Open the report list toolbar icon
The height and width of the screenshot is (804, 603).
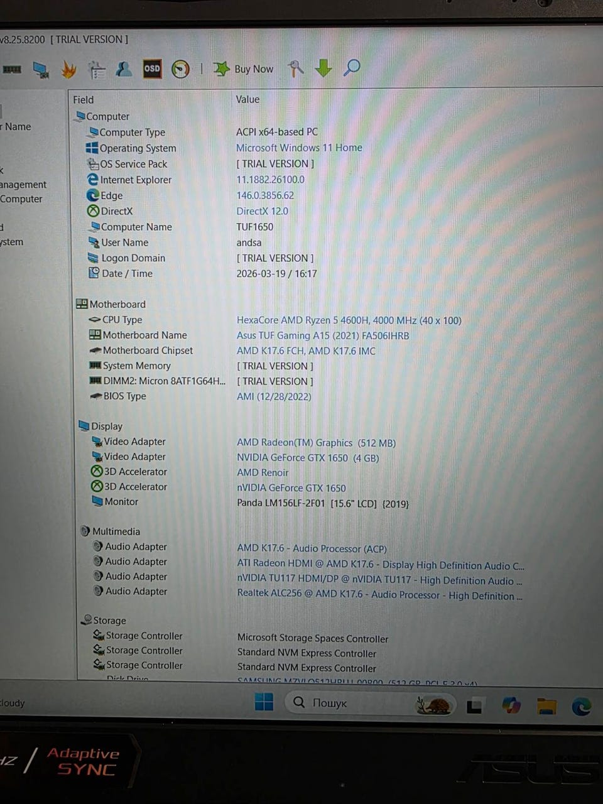coord(96,70)
